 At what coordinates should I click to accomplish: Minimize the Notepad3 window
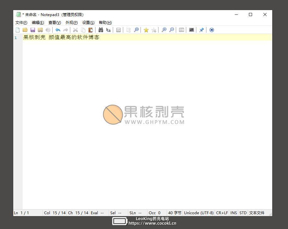click(x=236, y=14)
